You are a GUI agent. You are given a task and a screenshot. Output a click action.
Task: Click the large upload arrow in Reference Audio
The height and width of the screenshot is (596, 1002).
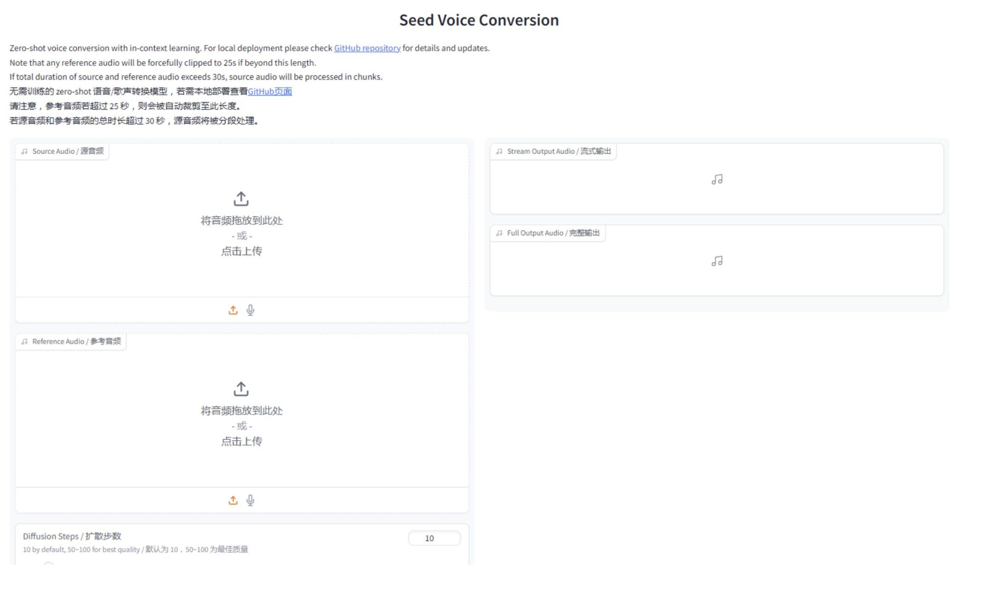pyautogui.click(x=241, y=389)
